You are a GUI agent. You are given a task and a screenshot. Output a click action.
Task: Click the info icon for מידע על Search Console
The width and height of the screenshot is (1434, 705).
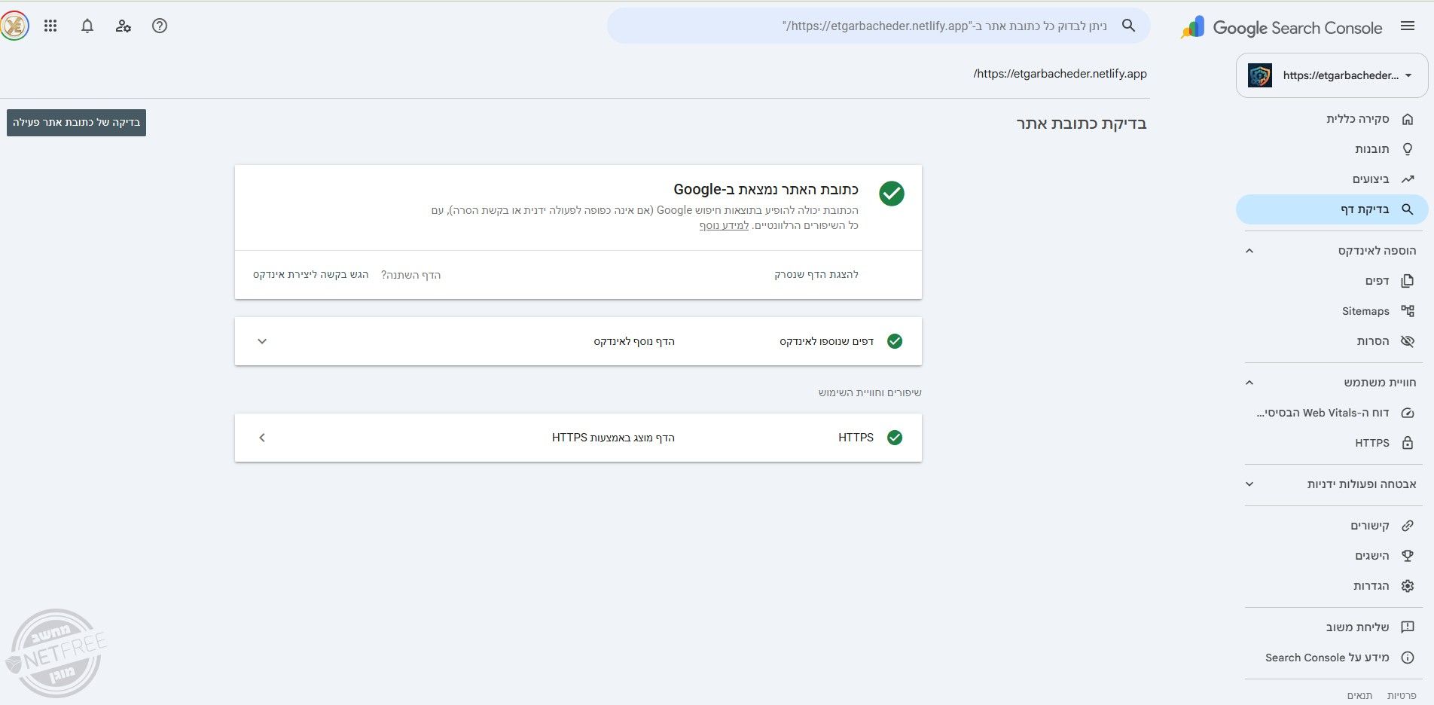pyautogui.click(x=1407, y=658)
